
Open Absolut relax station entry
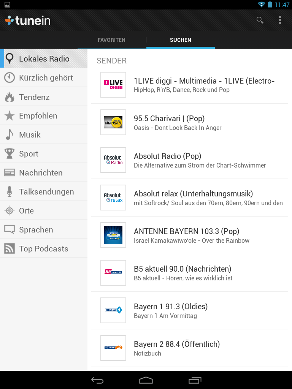click(190, 198)
